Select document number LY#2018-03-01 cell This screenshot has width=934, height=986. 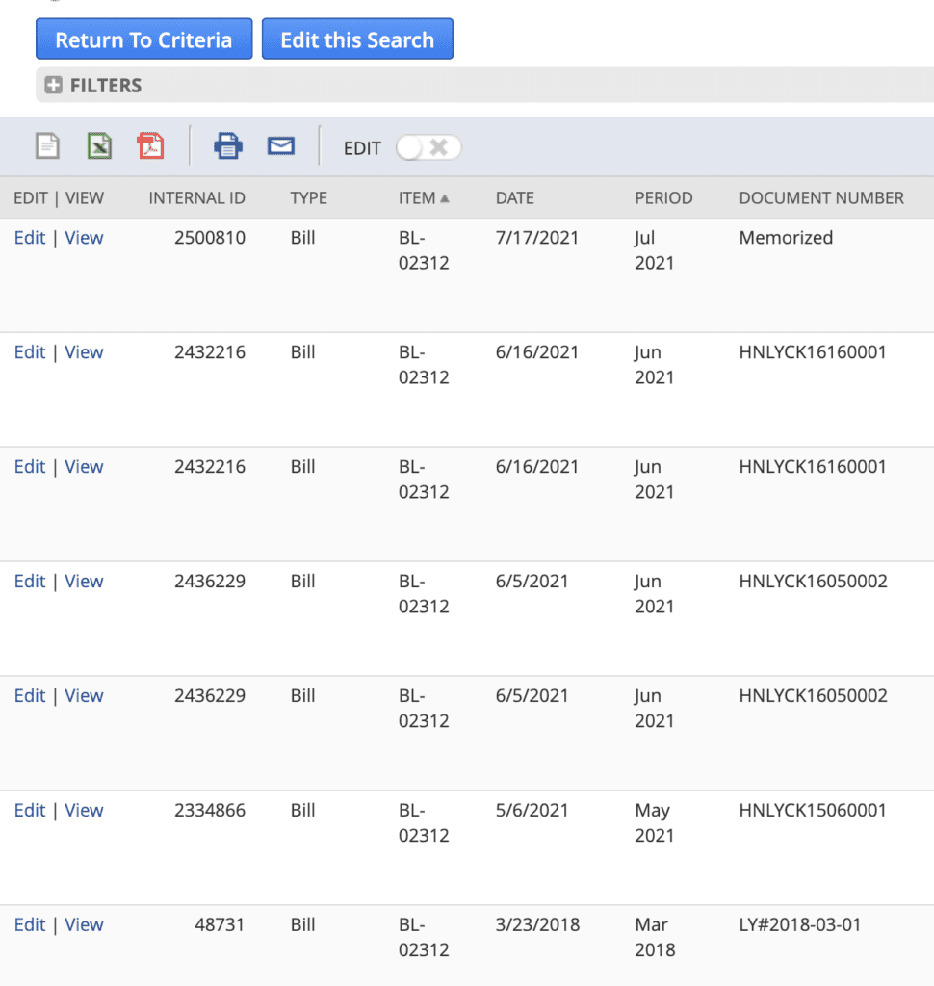[799, 925]
